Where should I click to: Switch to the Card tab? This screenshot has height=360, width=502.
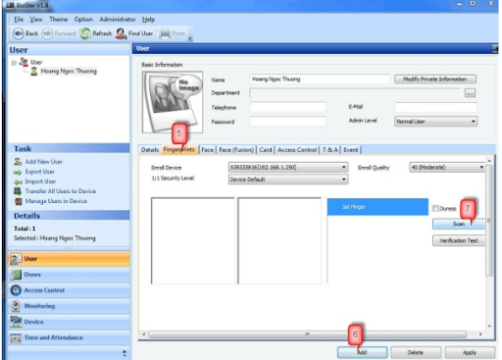tap(266, 150)
